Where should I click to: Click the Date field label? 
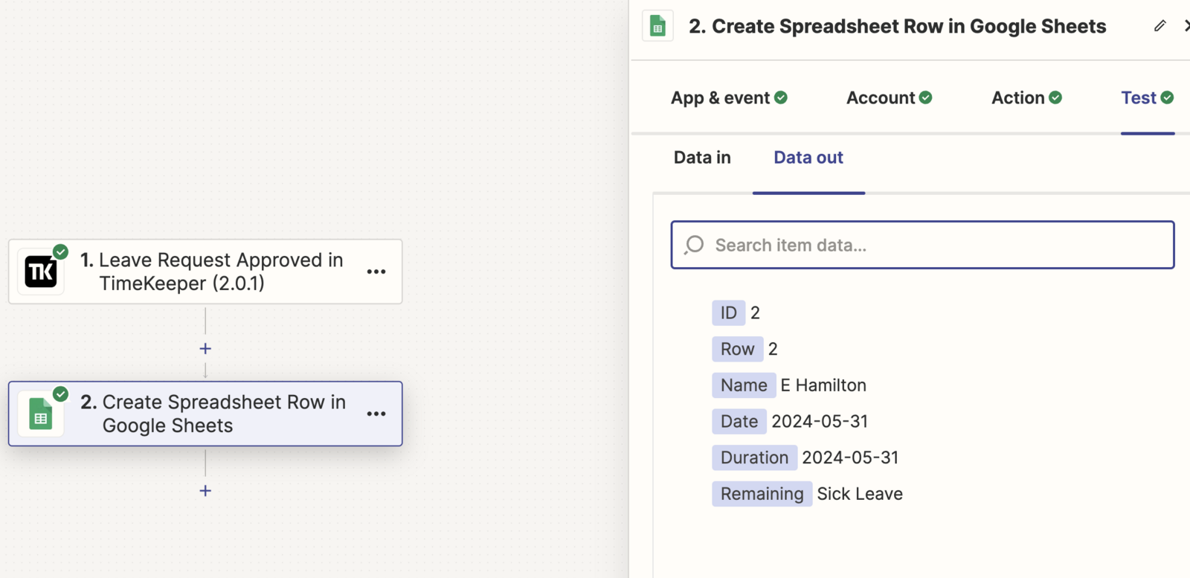[739, 421]
